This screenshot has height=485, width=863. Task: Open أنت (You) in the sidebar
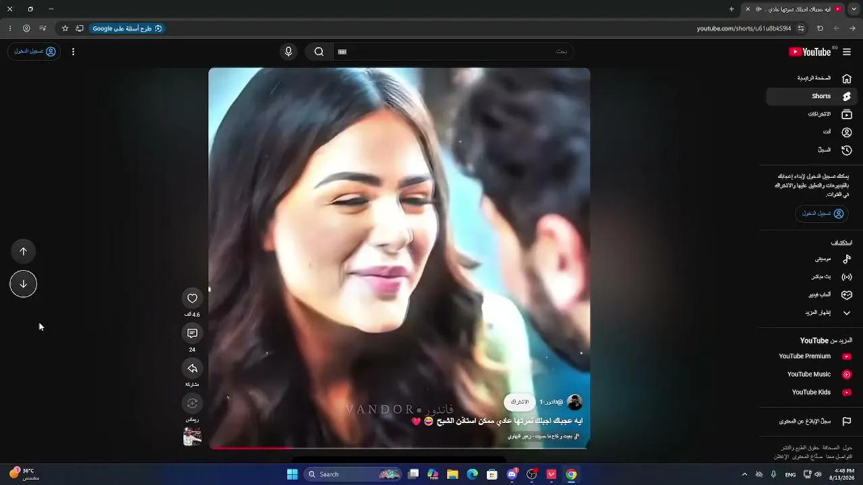811,132
